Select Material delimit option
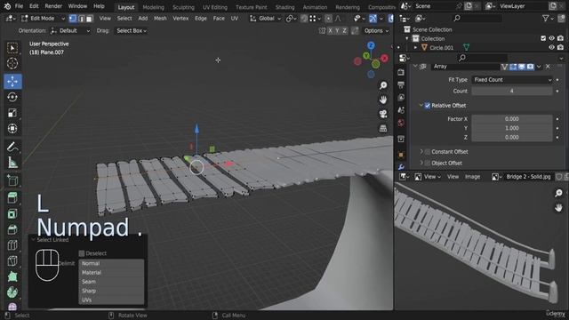The height and width of the screenshot is (320, 569). [111, 273]
